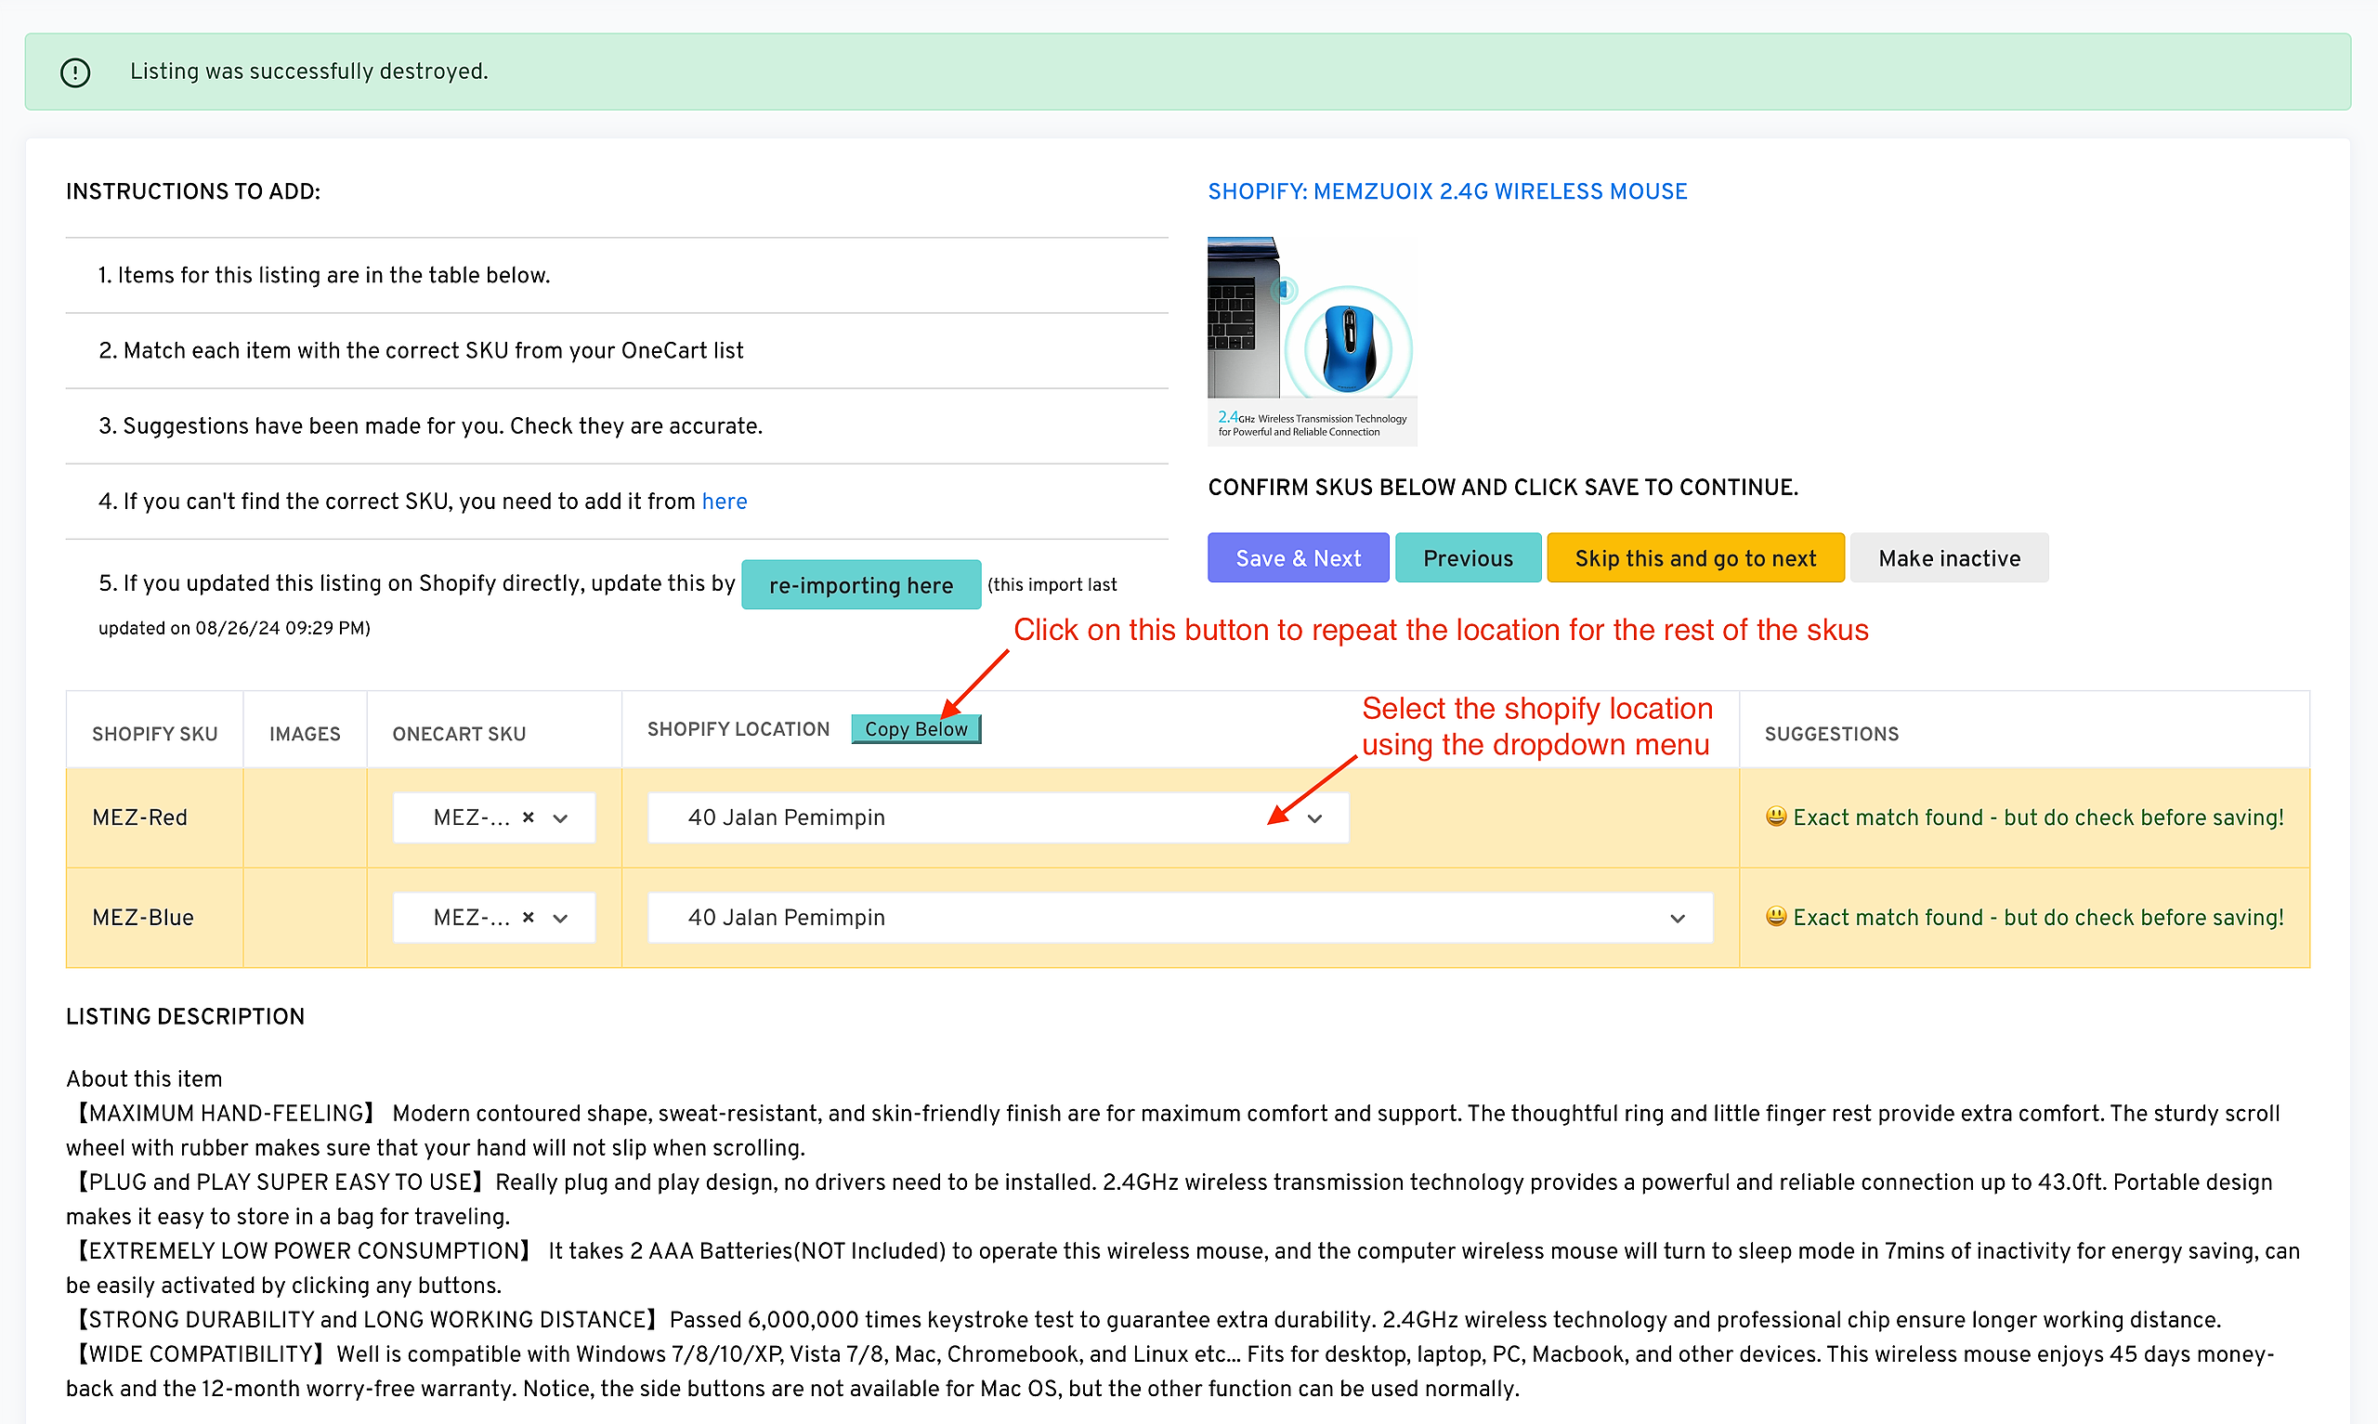Click the smiley icon in MEZ-Red suggestion
This screenshot has width=2378, height=1424.
pos(1775,817)
